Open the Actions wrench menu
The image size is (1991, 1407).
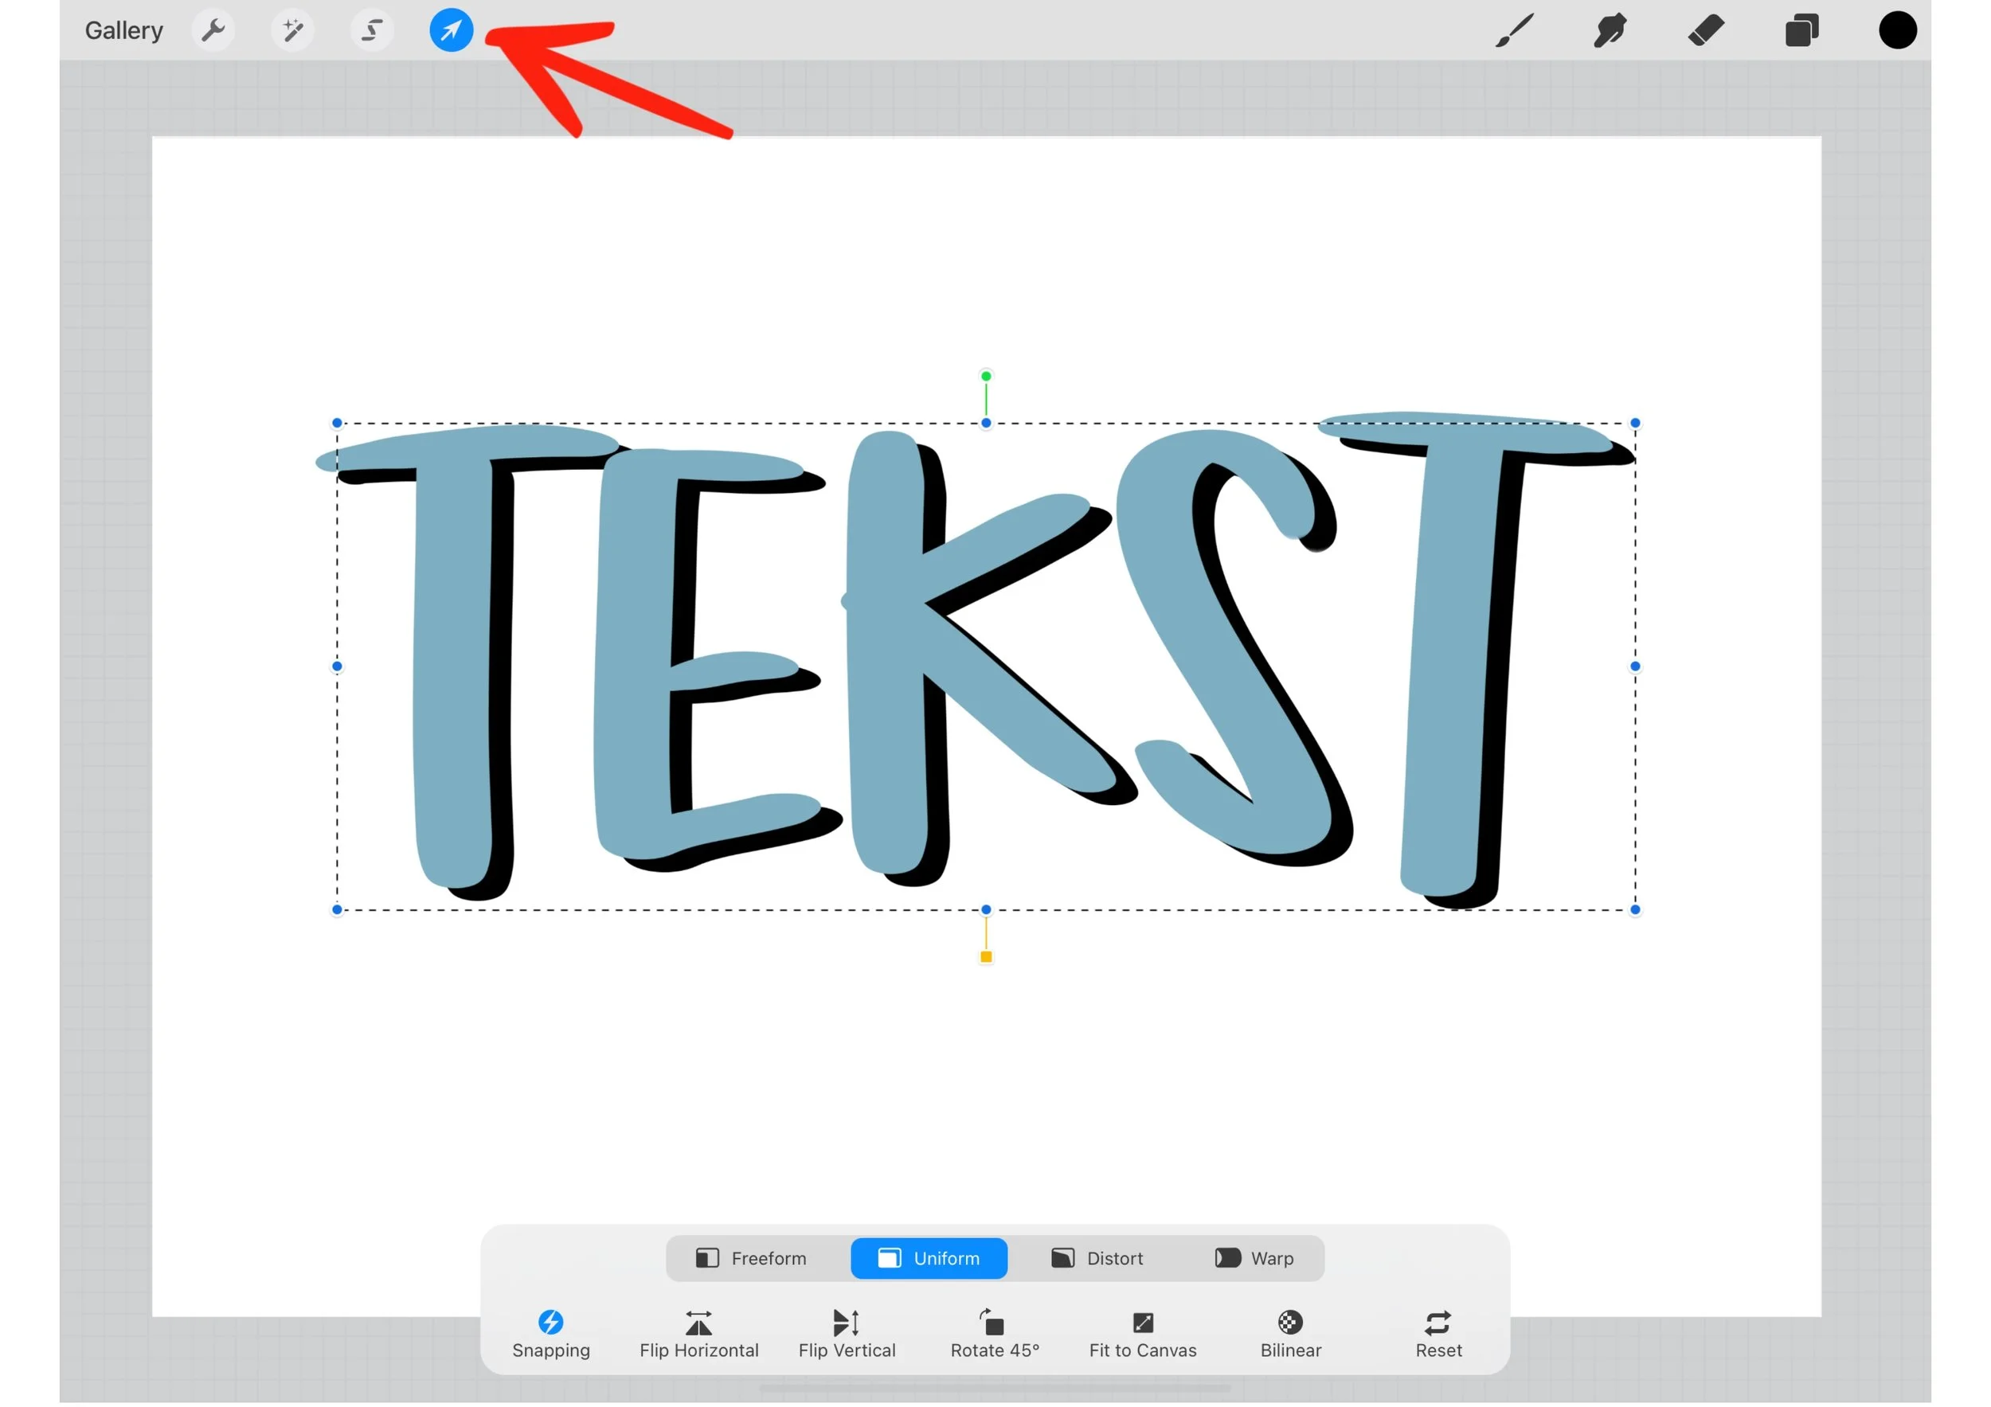(x=213, y=31)
